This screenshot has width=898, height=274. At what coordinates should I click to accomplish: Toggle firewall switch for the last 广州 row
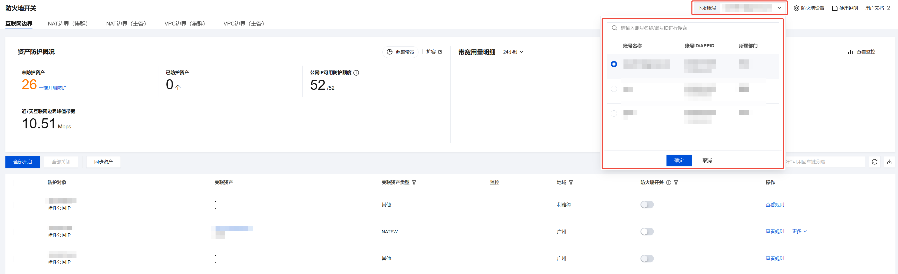(x=647, y=259)
